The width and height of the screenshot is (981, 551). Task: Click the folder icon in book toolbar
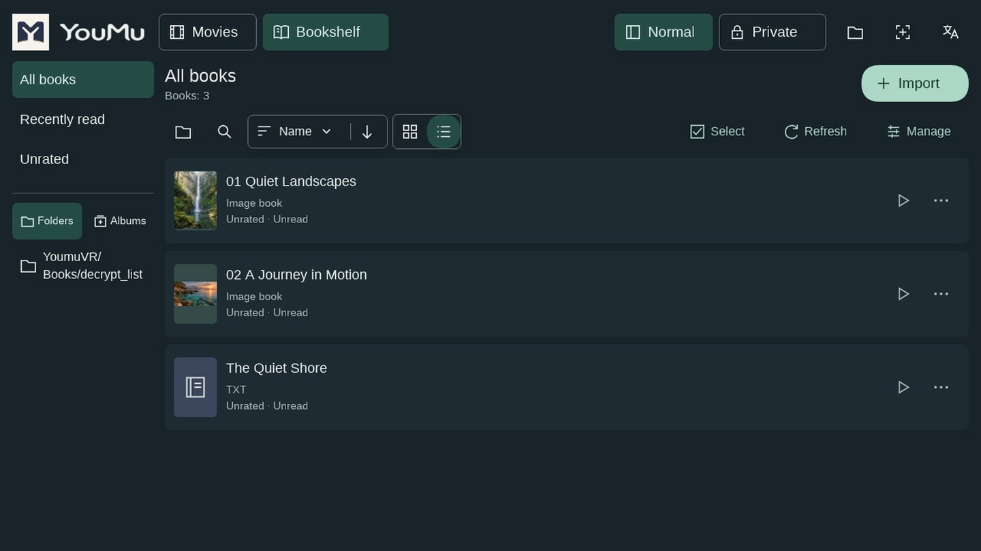coord(183,131)
